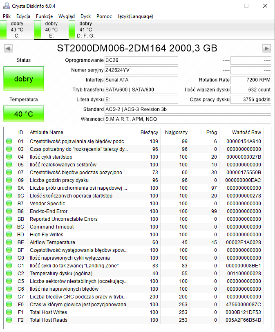Click status circle of attribute F0
Viewport: 275px width, 332px height.
tap(9, 304)
